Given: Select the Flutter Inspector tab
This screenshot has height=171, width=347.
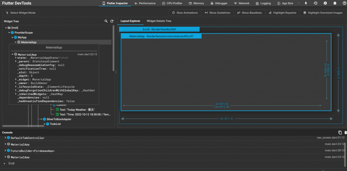Looking at the screenshot, I should [x=115, y=3].
